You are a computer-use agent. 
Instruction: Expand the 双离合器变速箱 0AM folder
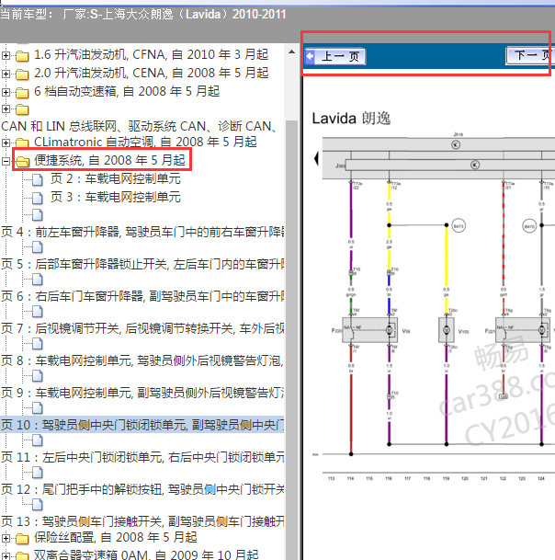[x=6, y=556]
